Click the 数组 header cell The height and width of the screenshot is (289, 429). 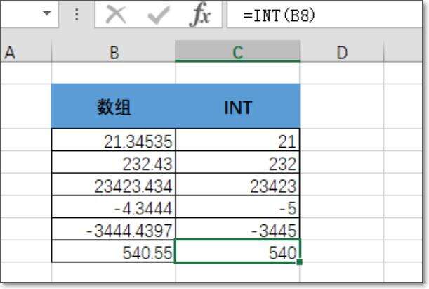114,106
